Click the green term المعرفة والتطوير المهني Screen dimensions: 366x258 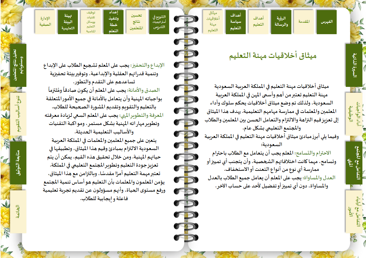141,115
